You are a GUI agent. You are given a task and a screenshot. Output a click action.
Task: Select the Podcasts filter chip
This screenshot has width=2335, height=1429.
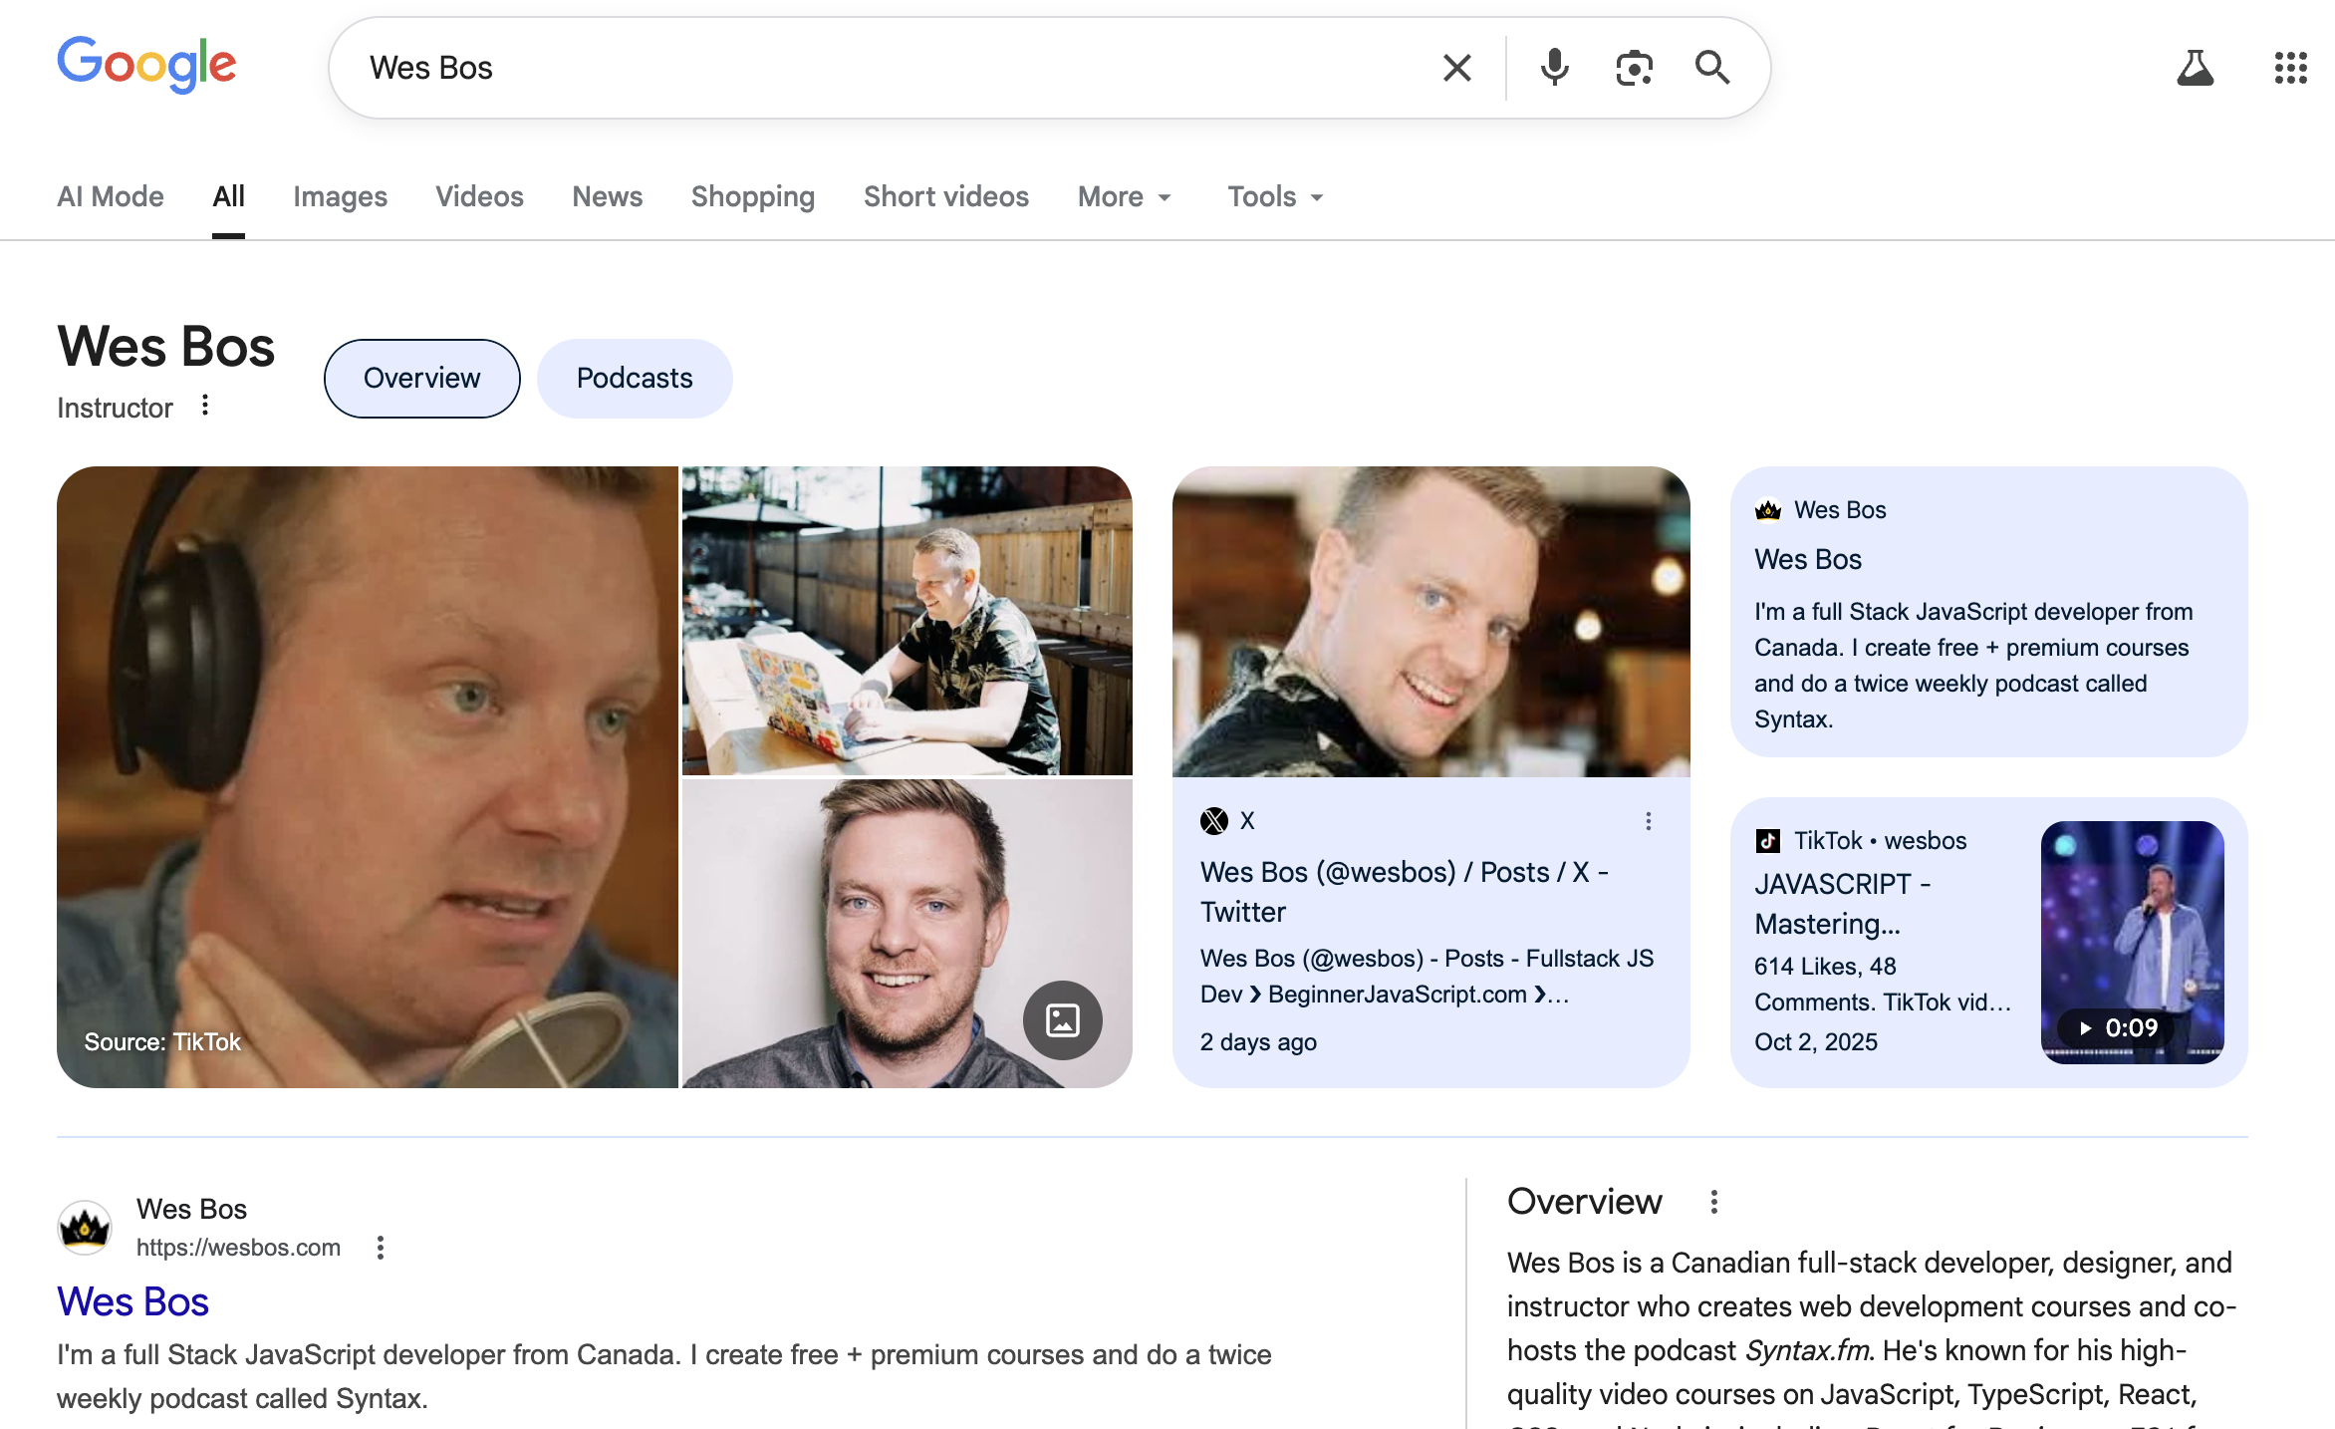634,378
